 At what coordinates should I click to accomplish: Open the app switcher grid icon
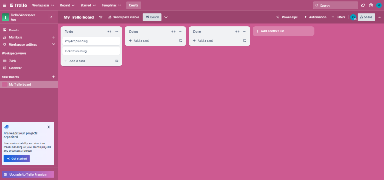coord(4,6)
